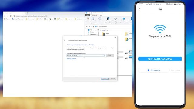Focus the Chrome address bar

pos(49,16)
